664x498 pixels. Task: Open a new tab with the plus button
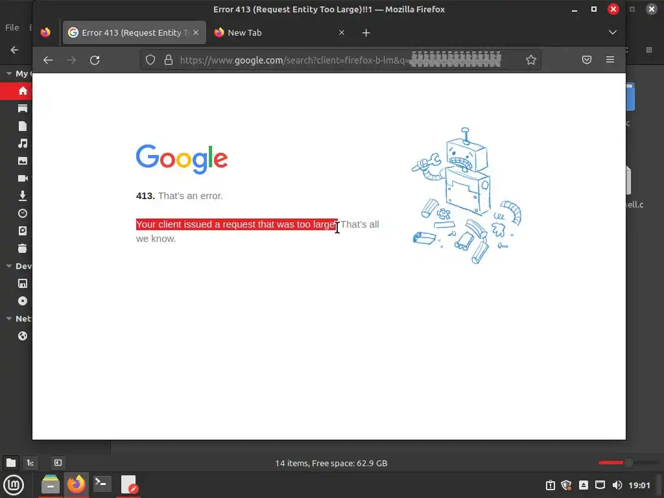(366, 32)
